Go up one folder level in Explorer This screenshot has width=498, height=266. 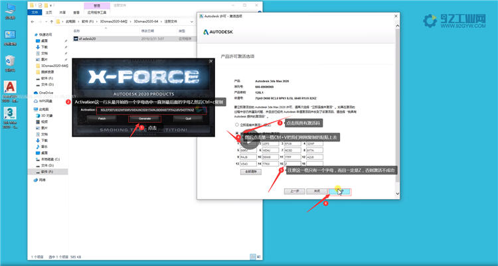click(x=51, y=22)
